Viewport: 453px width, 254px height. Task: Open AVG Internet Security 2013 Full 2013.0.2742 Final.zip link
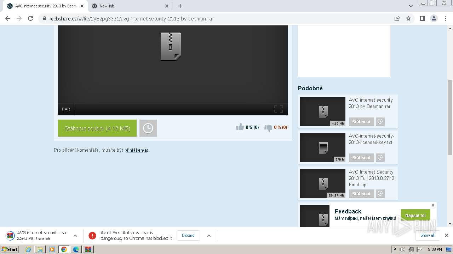(x=371, y=178)
